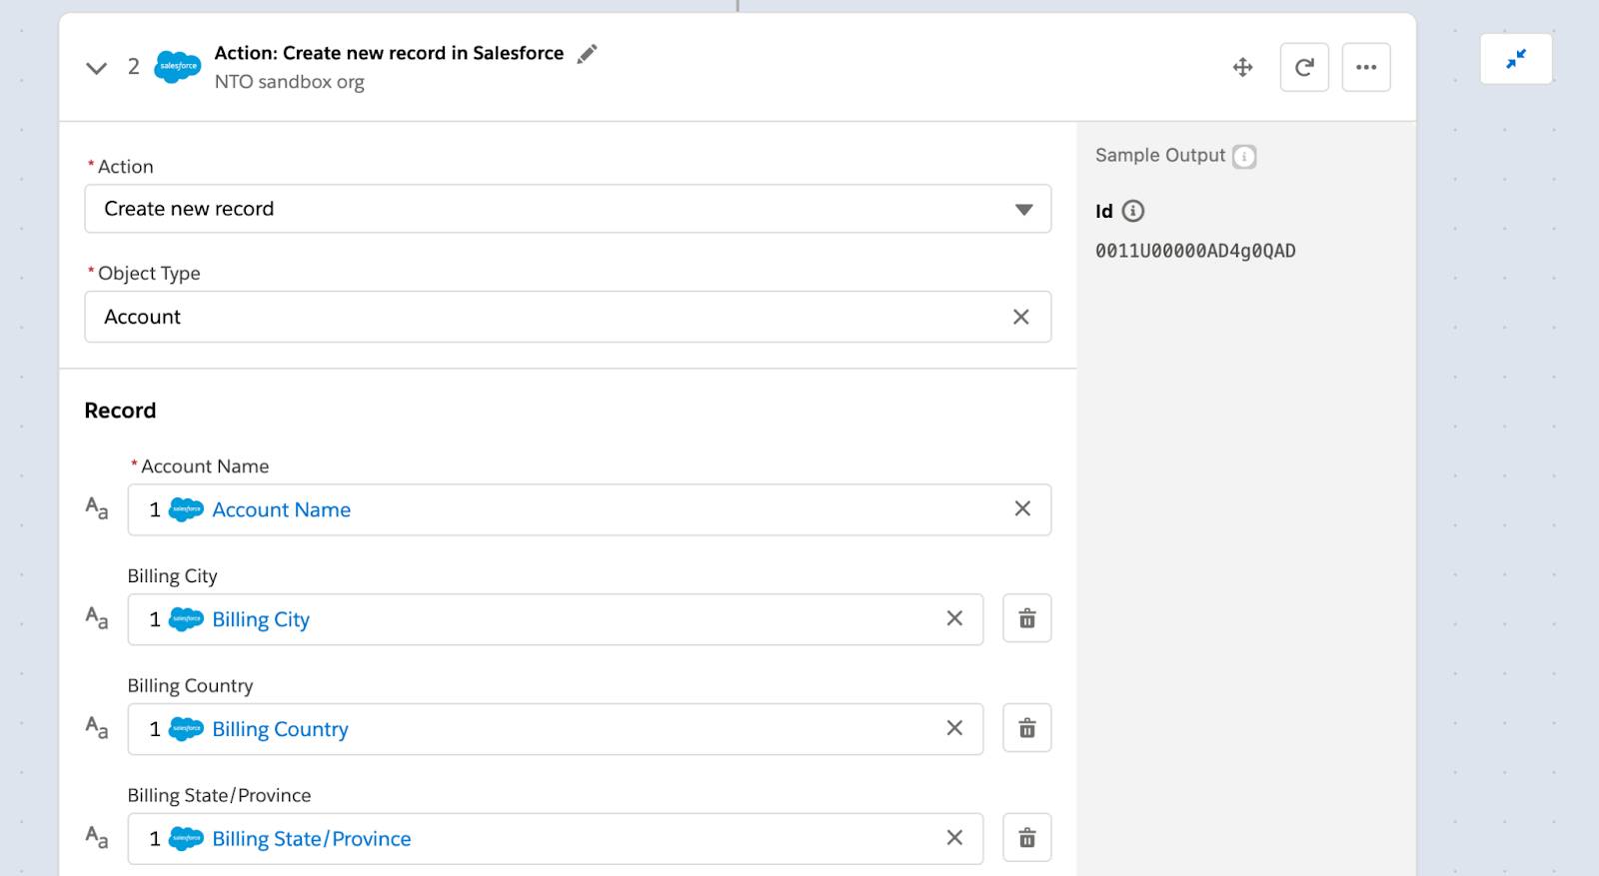Screen dimensions: 1599x876
Task: Toggle text type icon beside Billing Country
Action: point(97,727)
